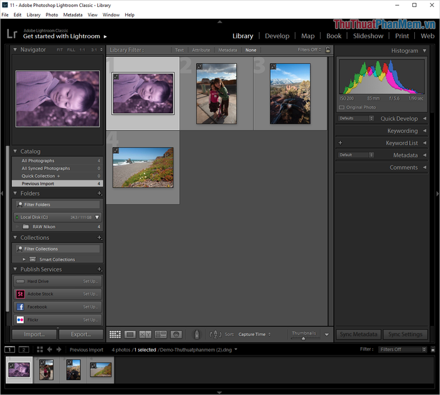This screenshot has height=395, width=440.
Task: Switch to the Develop module
Action: (x=277, y=36)
